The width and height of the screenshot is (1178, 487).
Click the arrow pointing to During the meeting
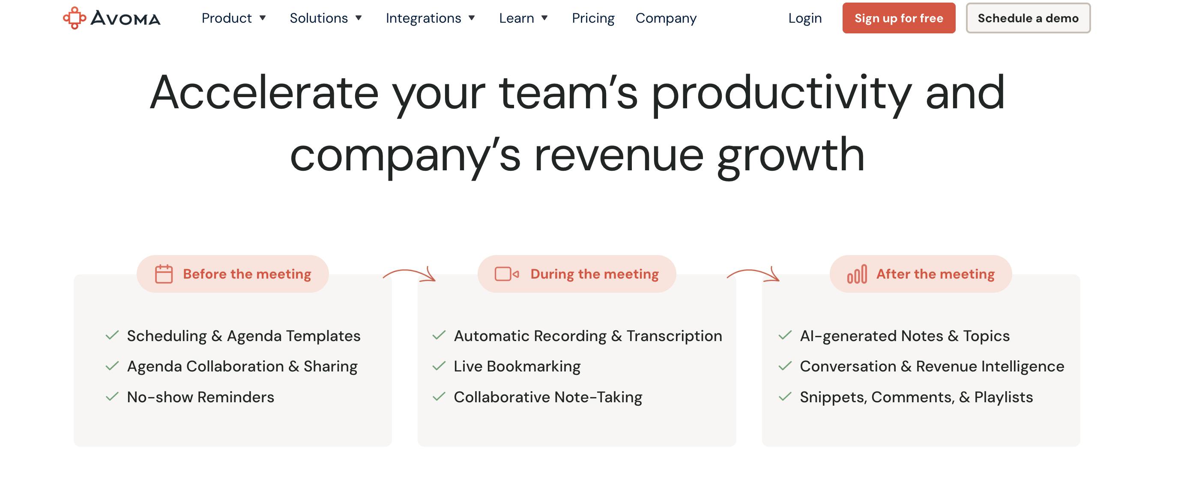pos(410,274)
